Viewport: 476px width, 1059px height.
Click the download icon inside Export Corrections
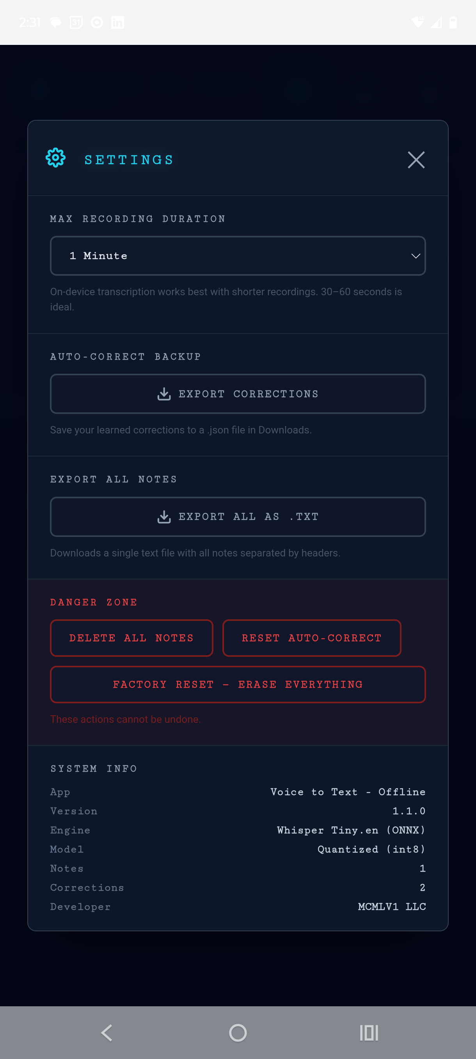click(164, 394)
